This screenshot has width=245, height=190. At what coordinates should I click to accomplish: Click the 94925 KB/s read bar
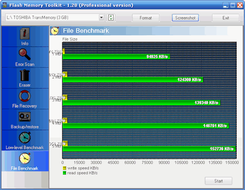tap(116, 57)
